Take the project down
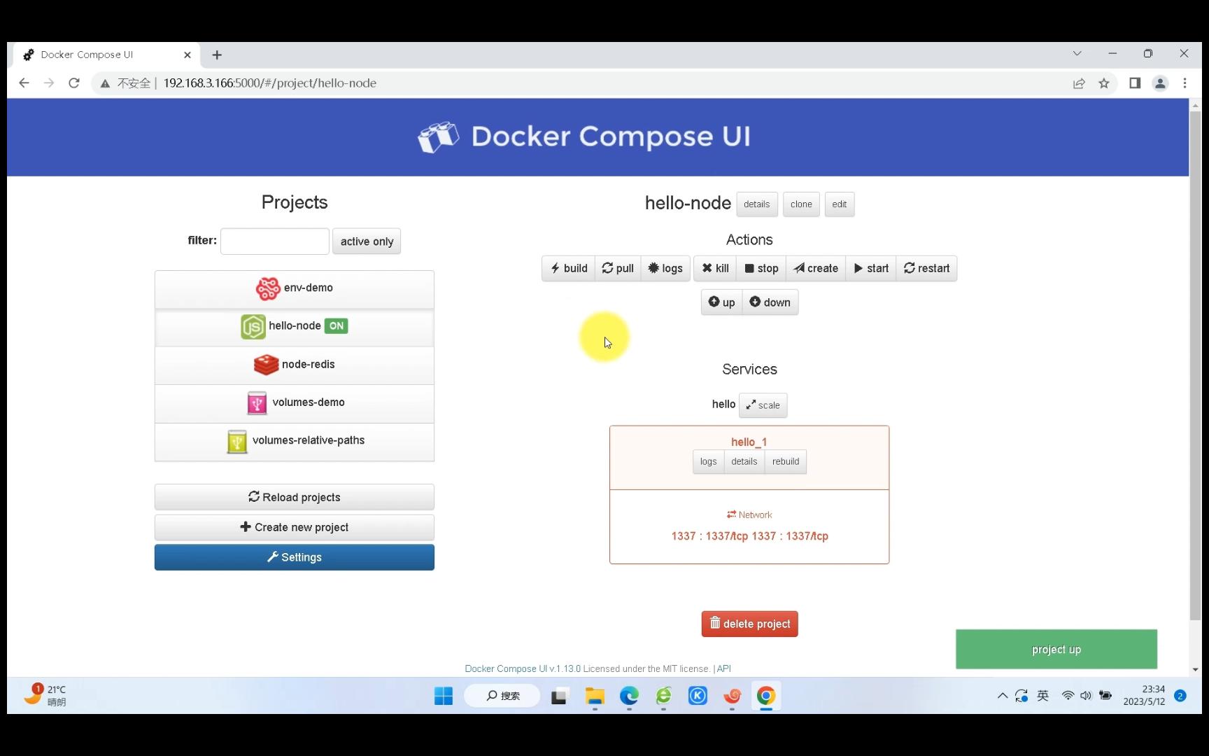1209x756 pixels. [x=770, y=302]
